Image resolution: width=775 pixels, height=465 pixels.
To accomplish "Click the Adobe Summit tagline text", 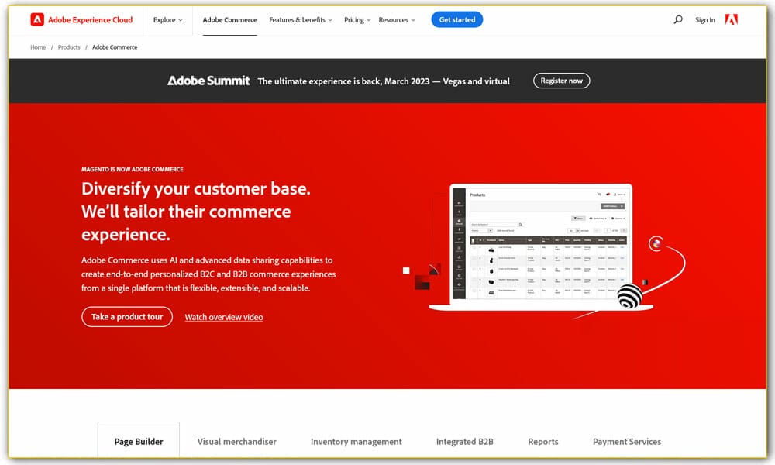I will pyautogui.click(x=384, y=81).
